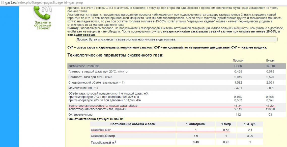Click the URL address bar text
This screenshot has height=147, width=287.
pos(44,3)
